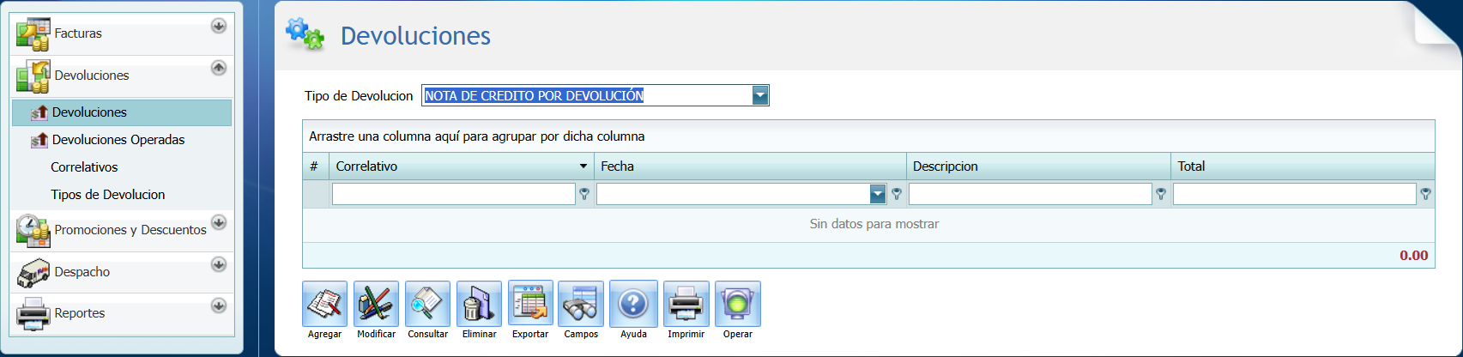The image size is (1463, 357).
Task: Click filter funnel icon for Descripcion column
Action: 1161,195
